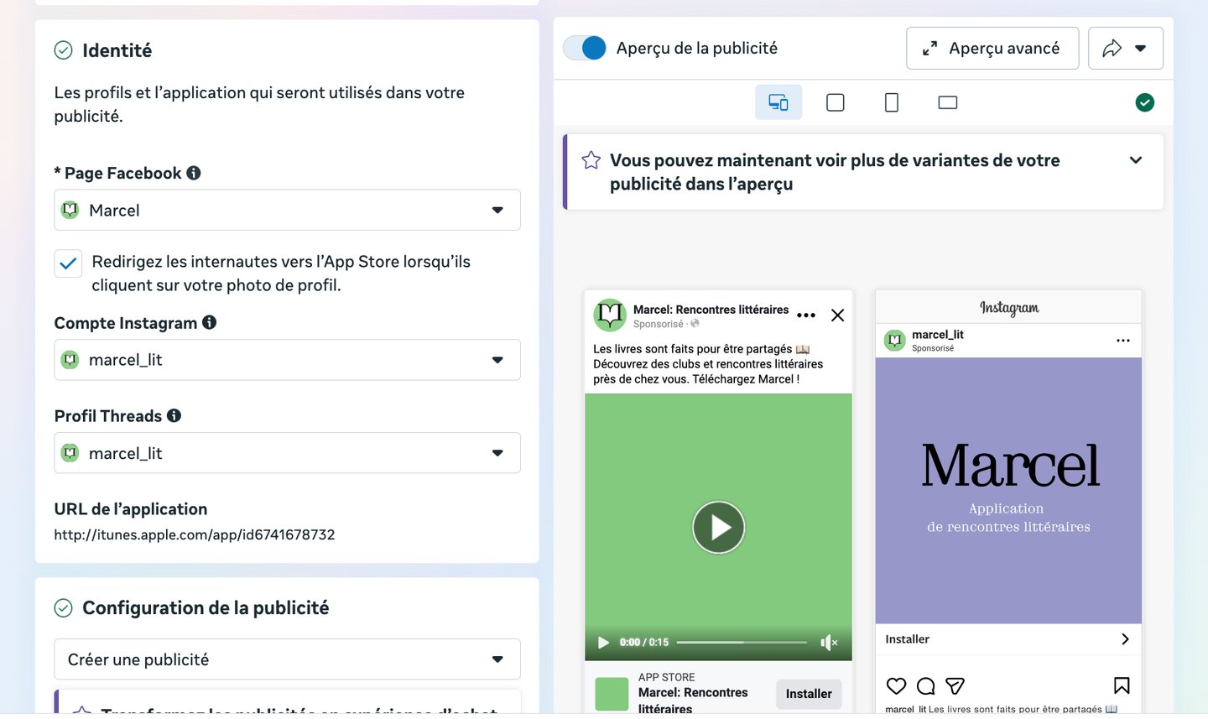Click the bookmark save icon in the Instagram preview
This screenshot has width=1208, height=719.
[x=1122, y=686]
